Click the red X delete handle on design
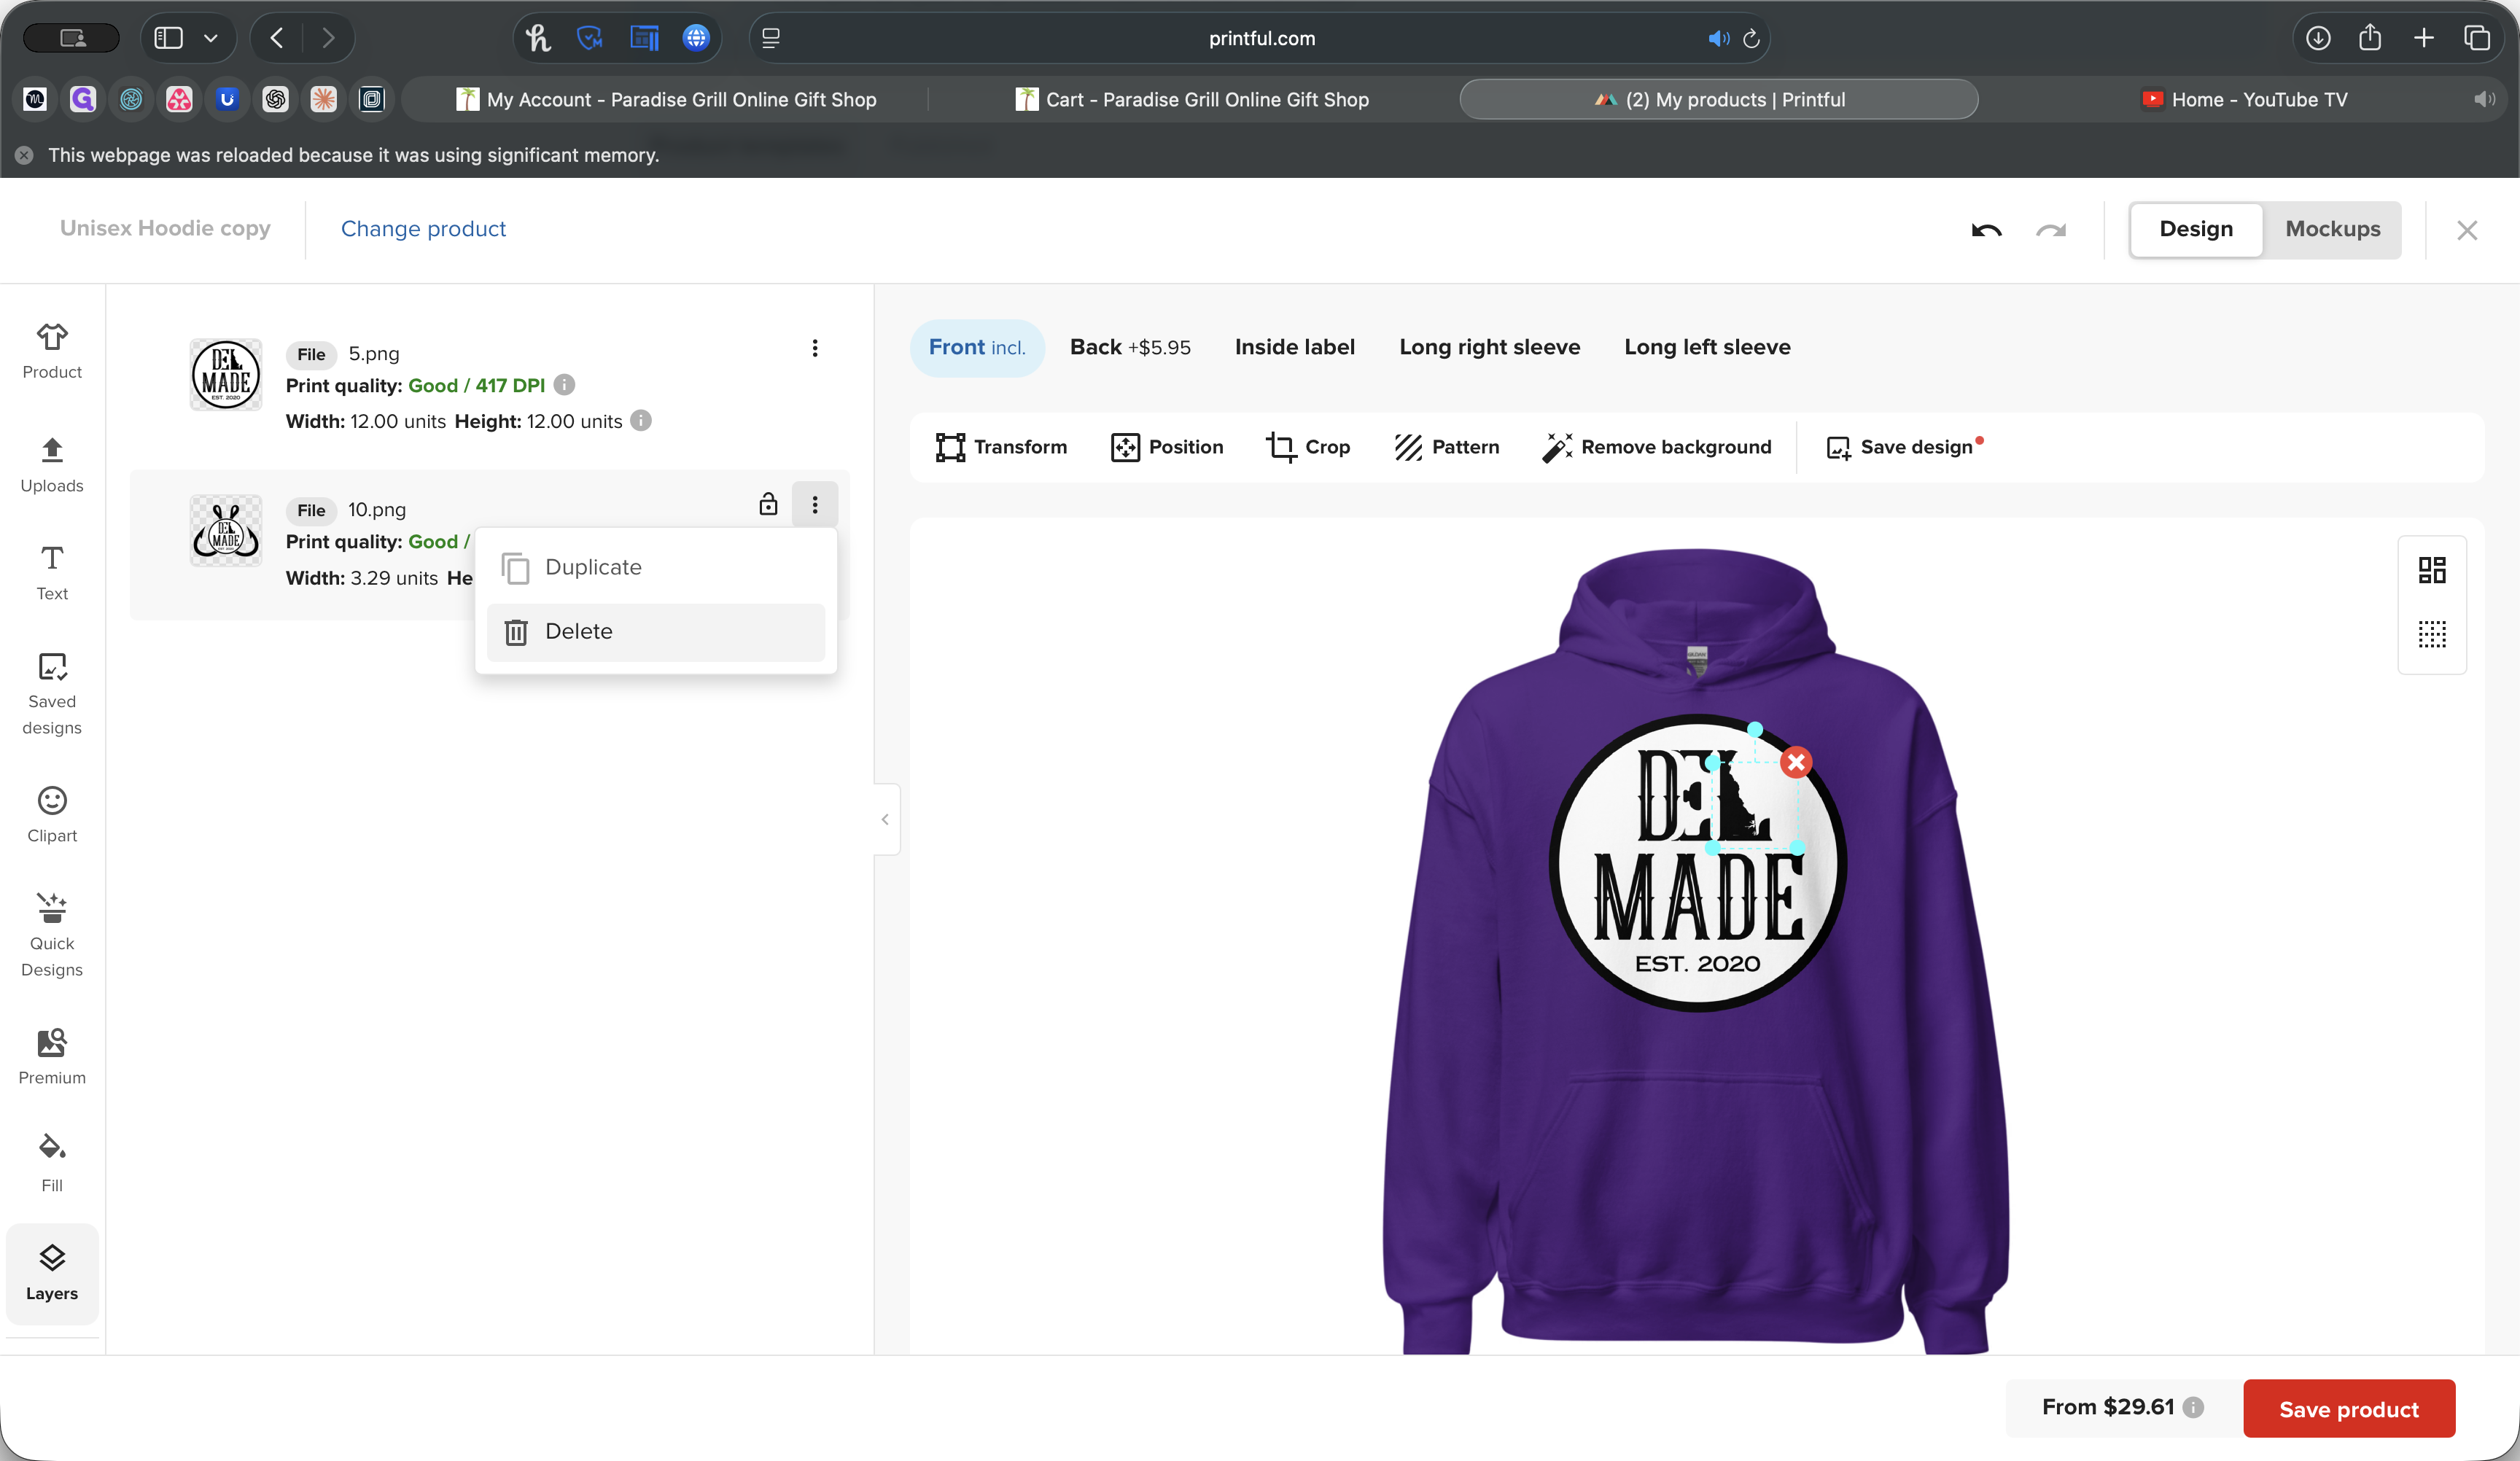The width and height of the screenshot is (2520, 1461). click(1796, 763)
